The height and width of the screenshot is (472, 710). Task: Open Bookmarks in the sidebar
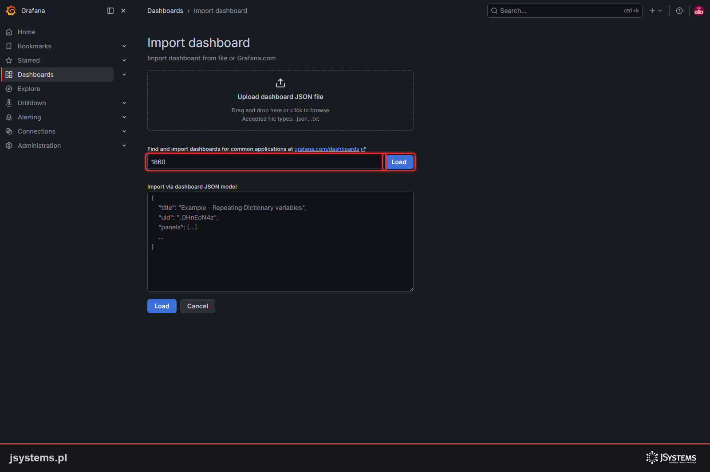tap(34, 46)
